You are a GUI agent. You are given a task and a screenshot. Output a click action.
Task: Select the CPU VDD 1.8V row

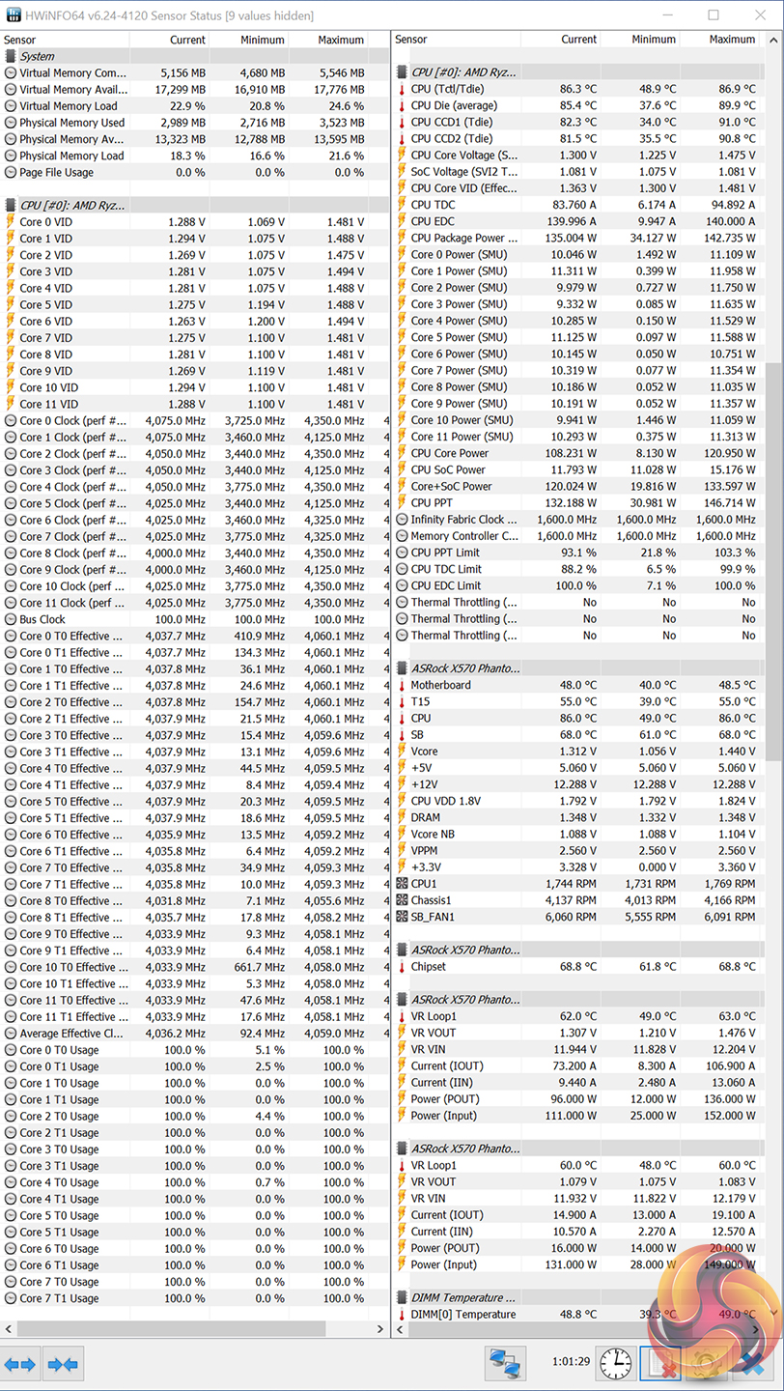click(579, 801)
